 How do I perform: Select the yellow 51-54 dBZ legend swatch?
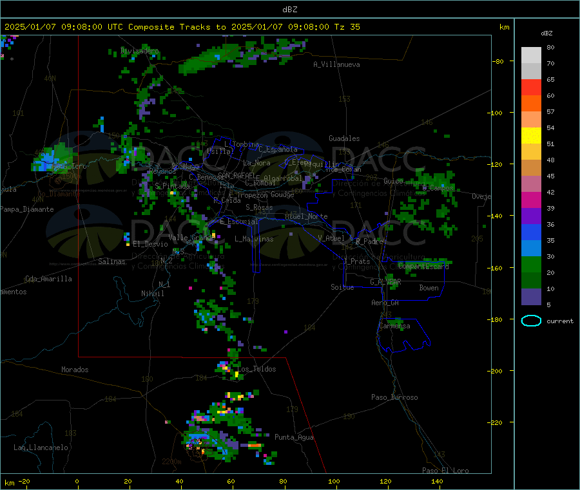[531, 136]
